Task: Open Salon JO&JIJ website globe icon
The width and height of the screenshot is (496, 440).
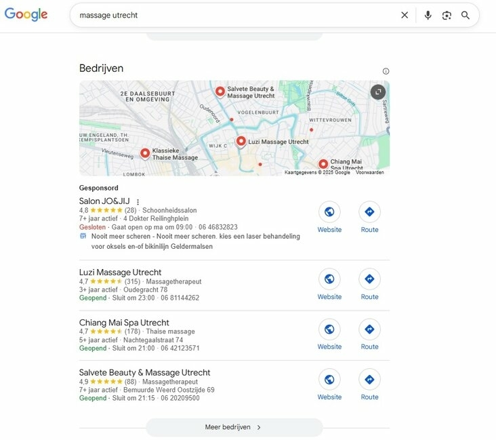Action: [x=329, y=212]
